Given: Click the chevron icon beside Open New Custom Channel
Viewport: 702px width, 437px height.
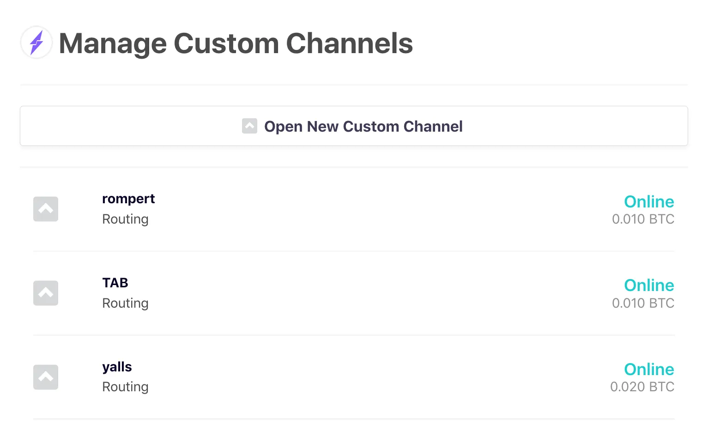Looking at the screenshot, I should pyautogui.click(x=249, y=126).
